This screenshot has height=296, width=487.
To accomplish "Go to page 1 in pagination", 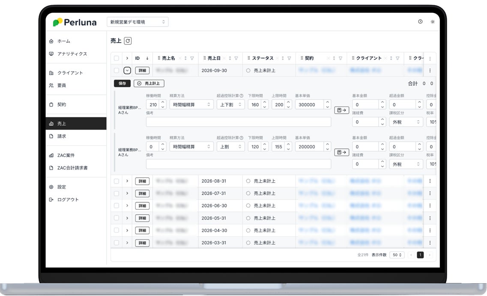I will 420,255.
